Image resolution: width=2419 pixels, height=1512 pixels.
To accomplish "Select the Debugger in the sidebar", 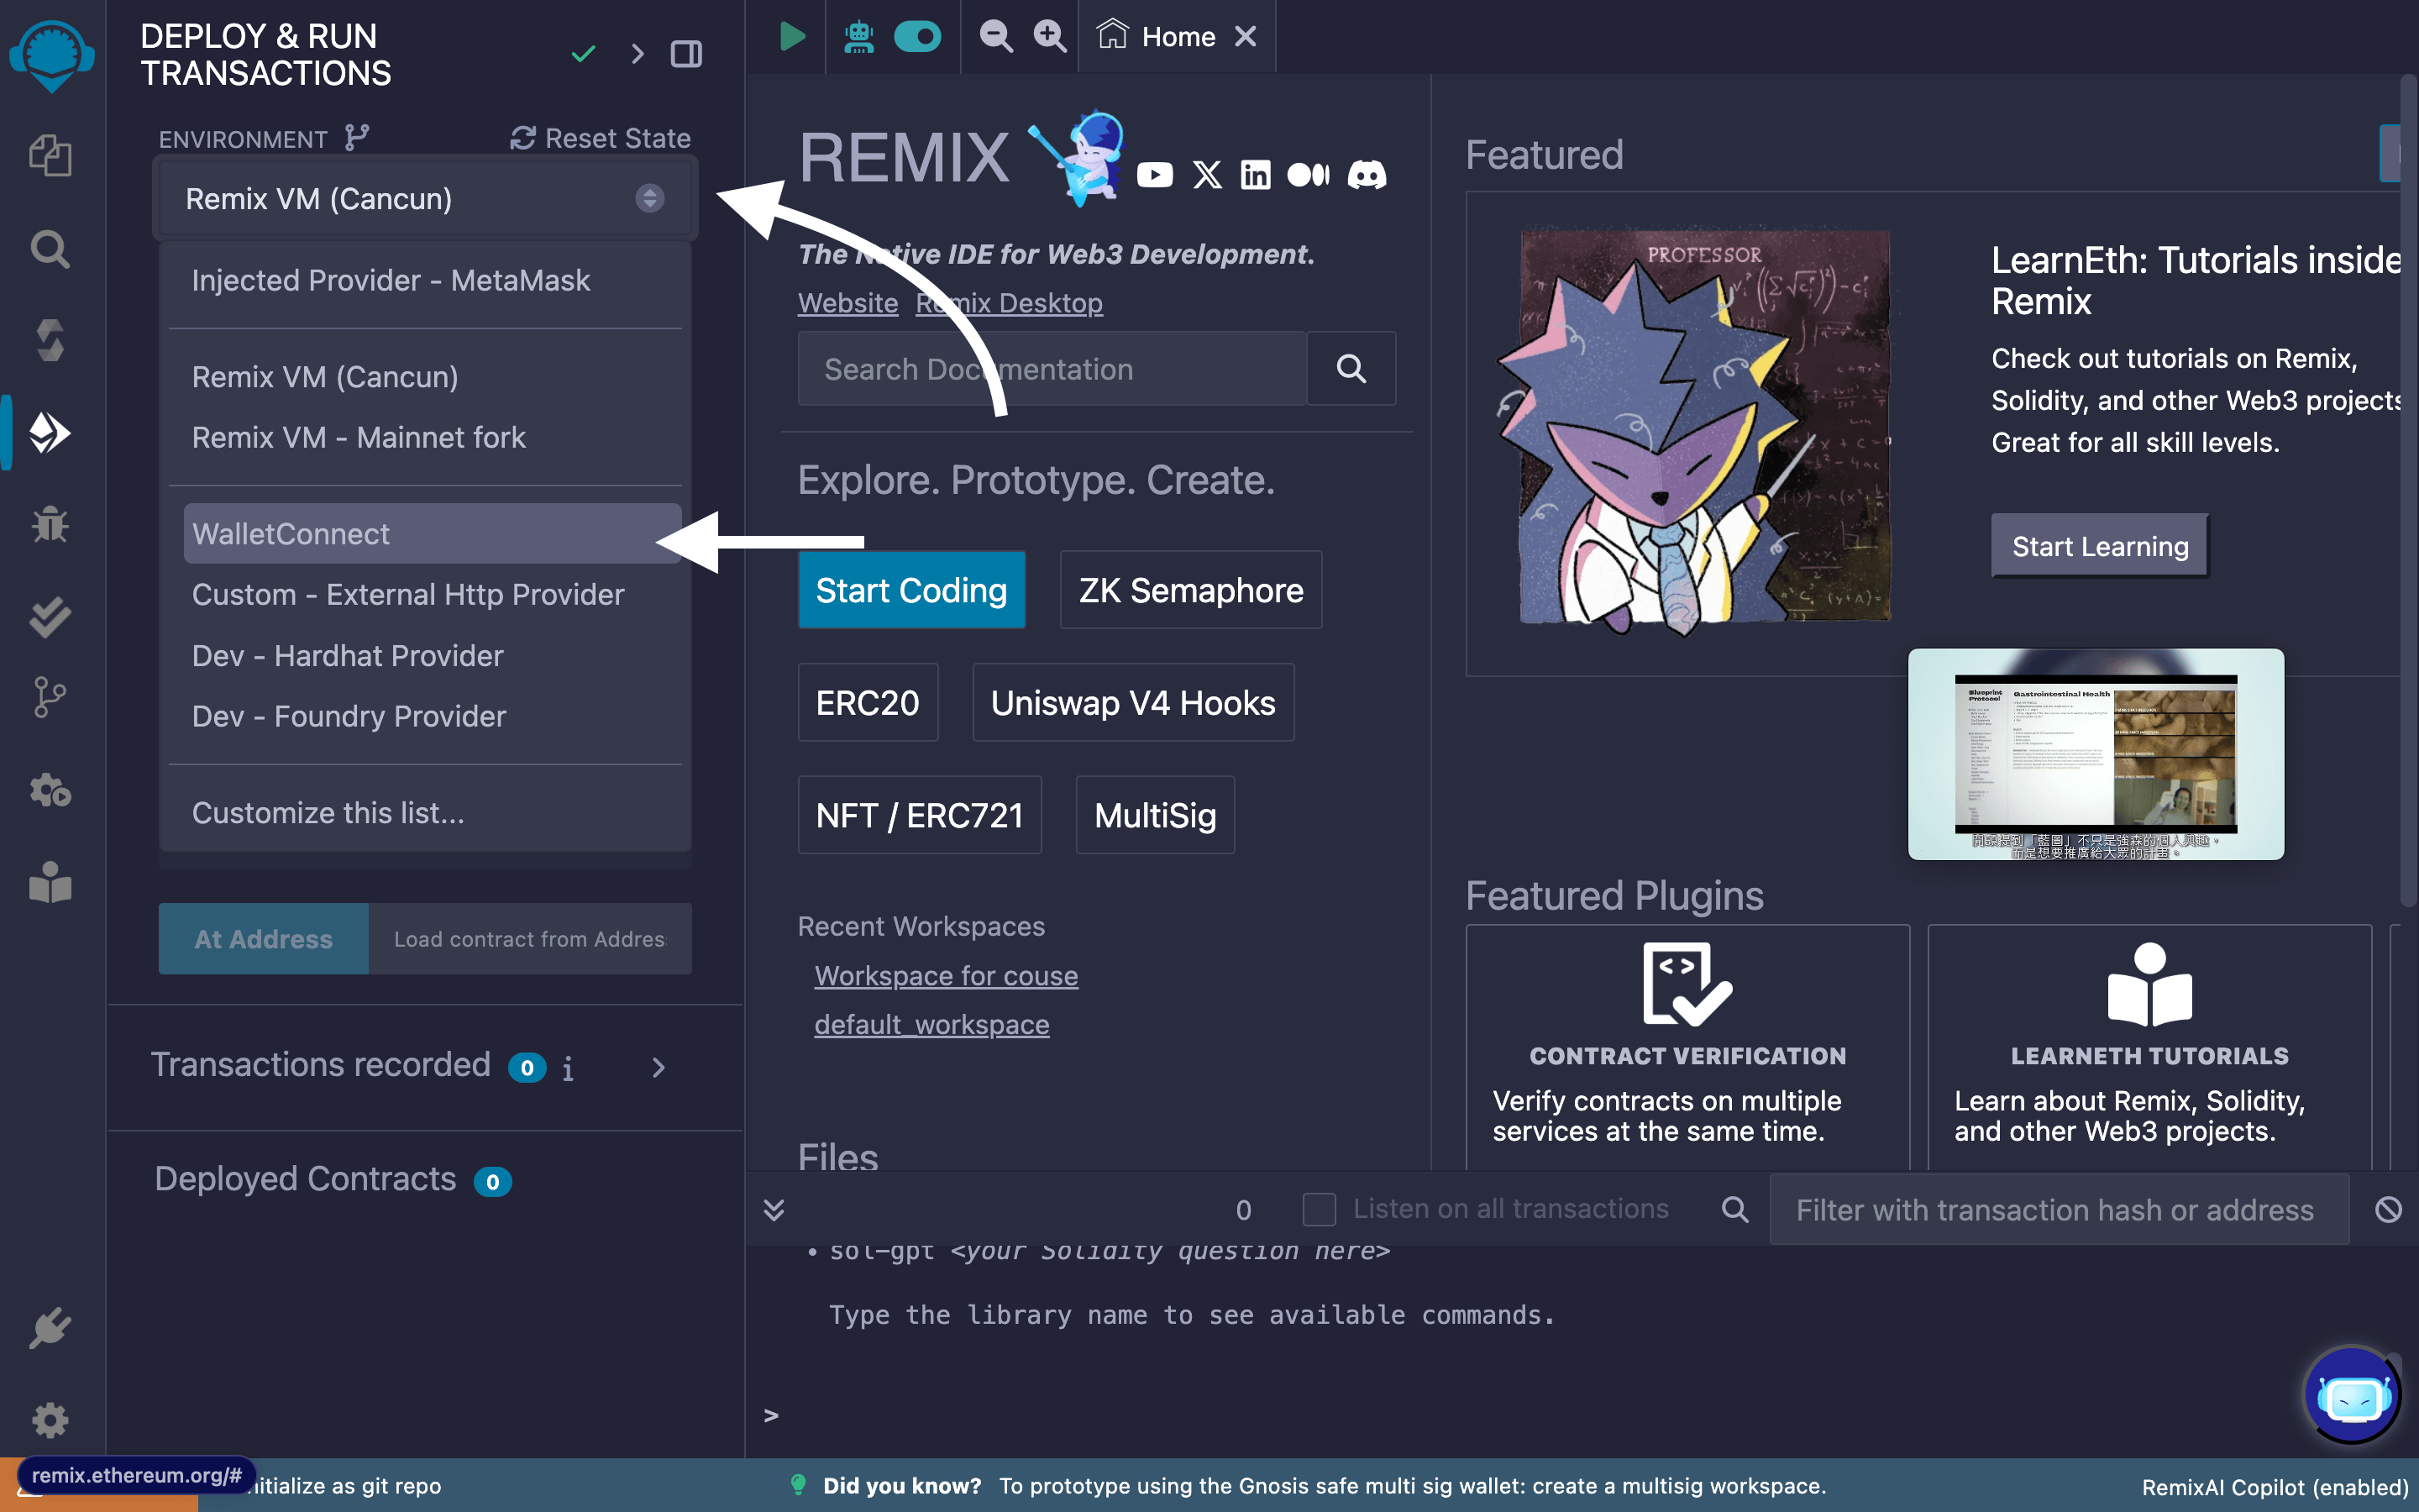I will pos(50,524).
